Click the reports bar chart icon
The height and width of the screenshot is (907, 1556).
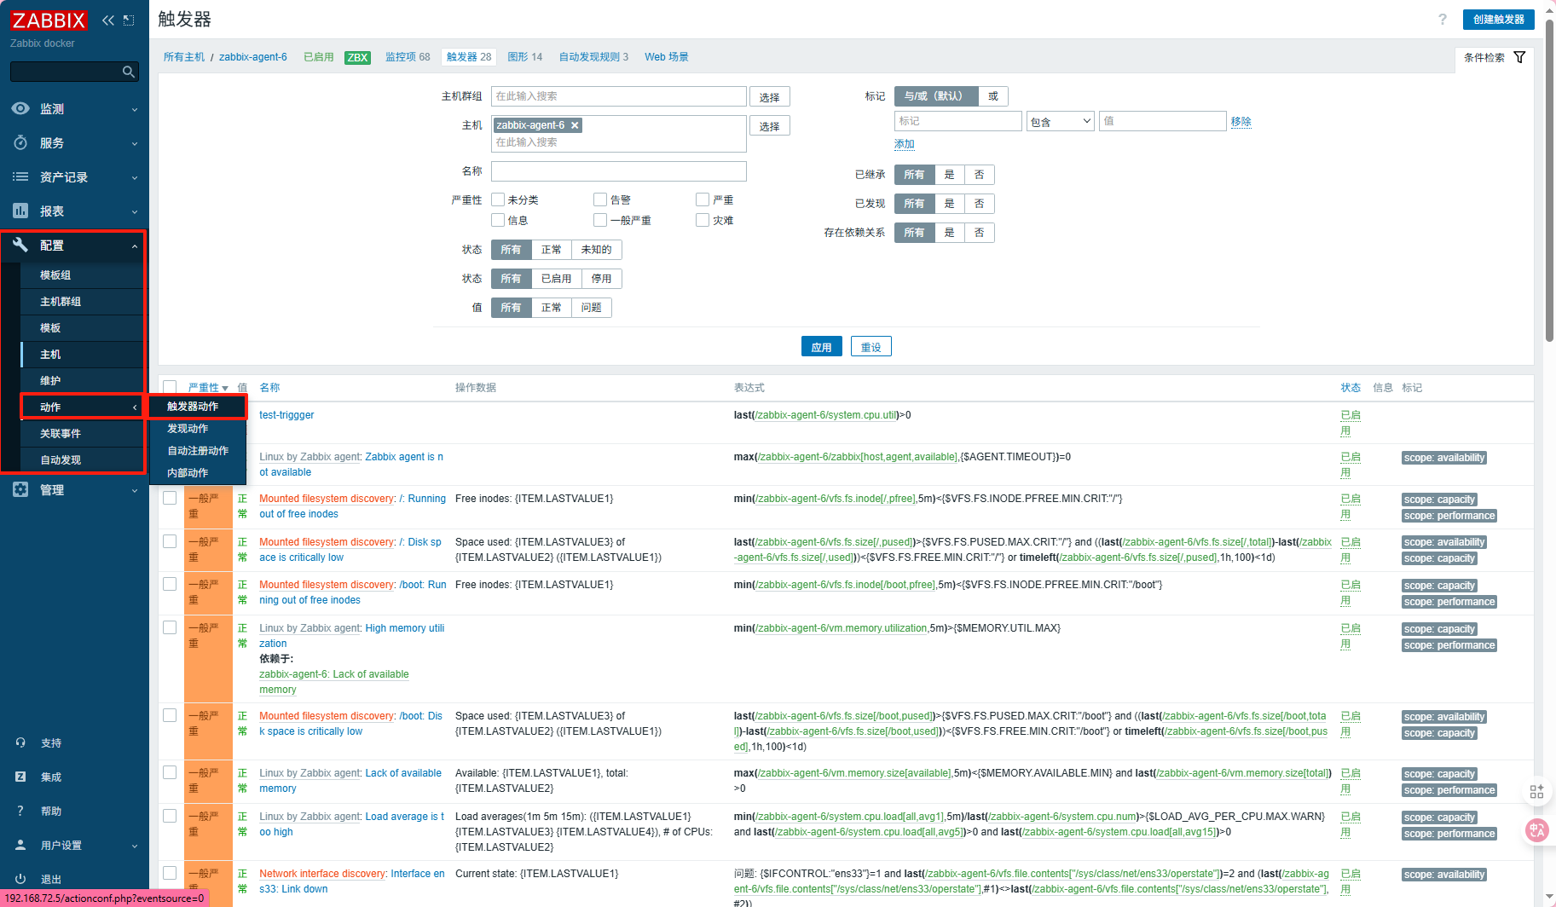(x=20, y=211)
